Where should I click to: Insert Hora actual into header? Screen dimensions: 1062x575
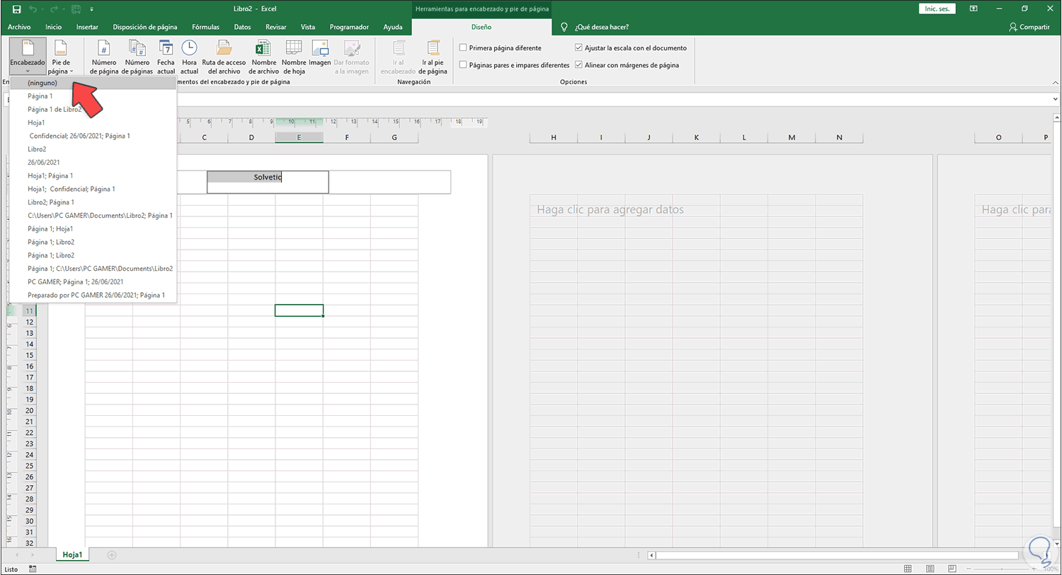(x=189, y=56)
